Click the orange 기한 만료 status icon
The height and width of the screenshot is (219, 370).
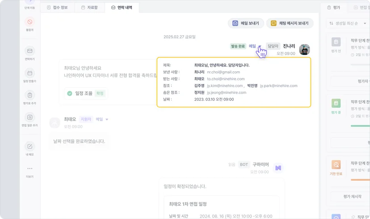(x=336, y=165)
